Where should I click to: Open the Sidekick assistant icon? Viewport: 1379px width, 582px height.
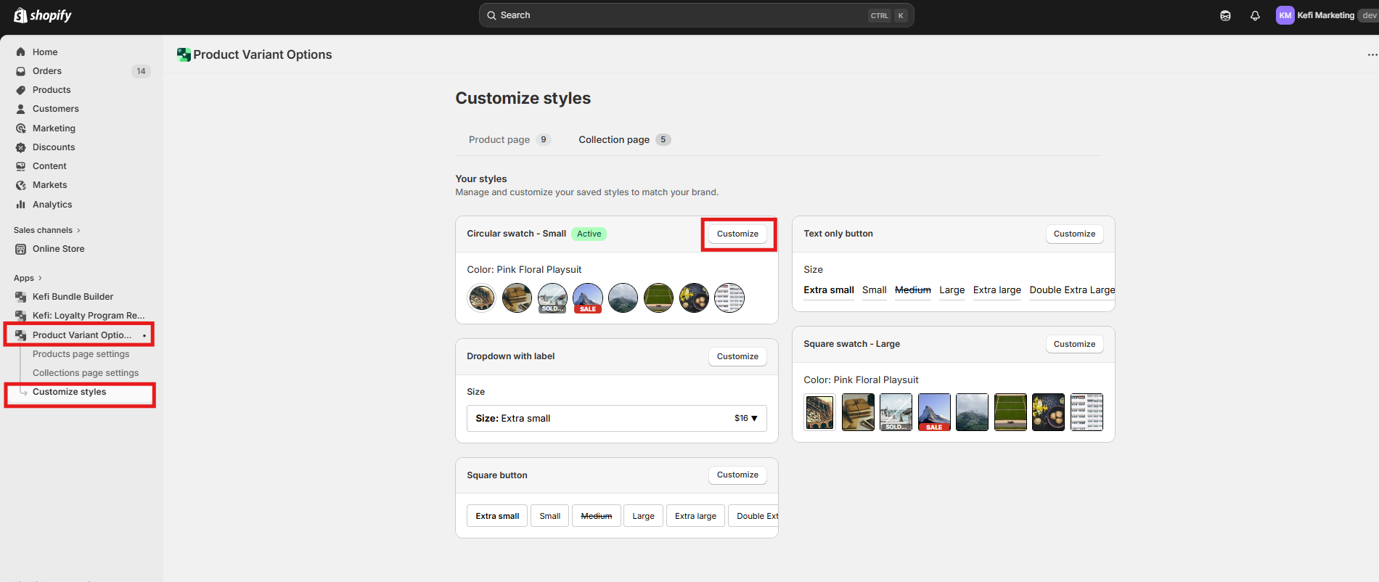[1225, 15]
